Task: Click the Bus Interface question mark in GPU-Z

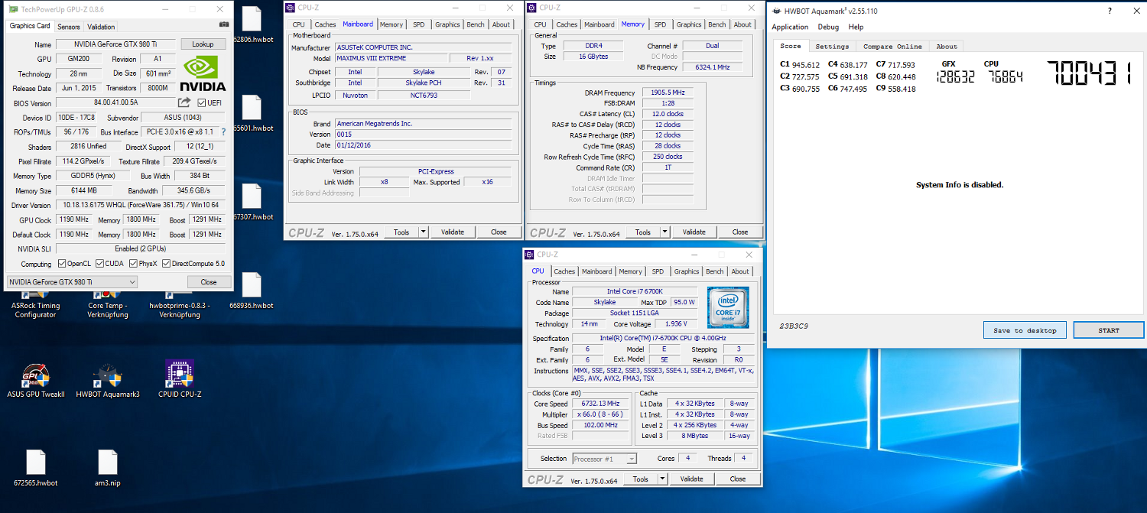Action: 223,132
